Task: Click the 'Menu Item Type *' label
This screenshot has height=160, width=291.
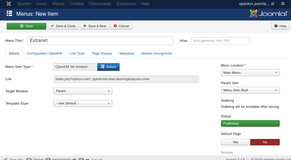Action: [x=19, y=67]
